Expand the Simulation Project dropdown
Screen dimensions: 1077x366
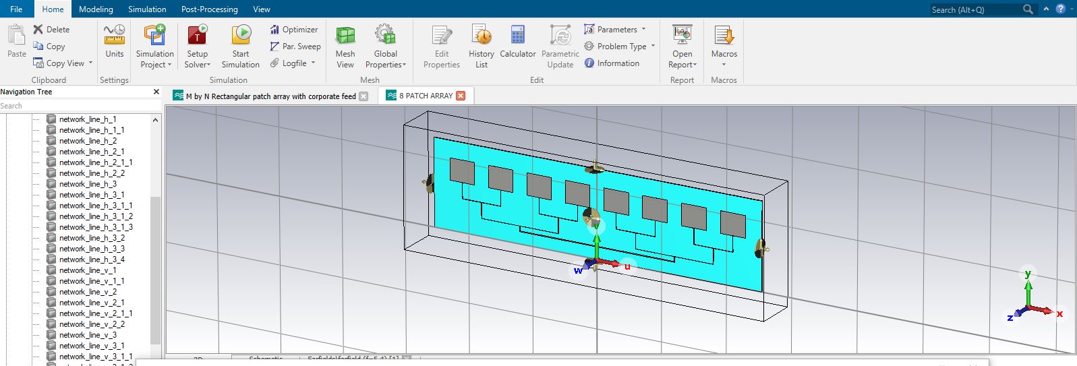click(155, 65)
